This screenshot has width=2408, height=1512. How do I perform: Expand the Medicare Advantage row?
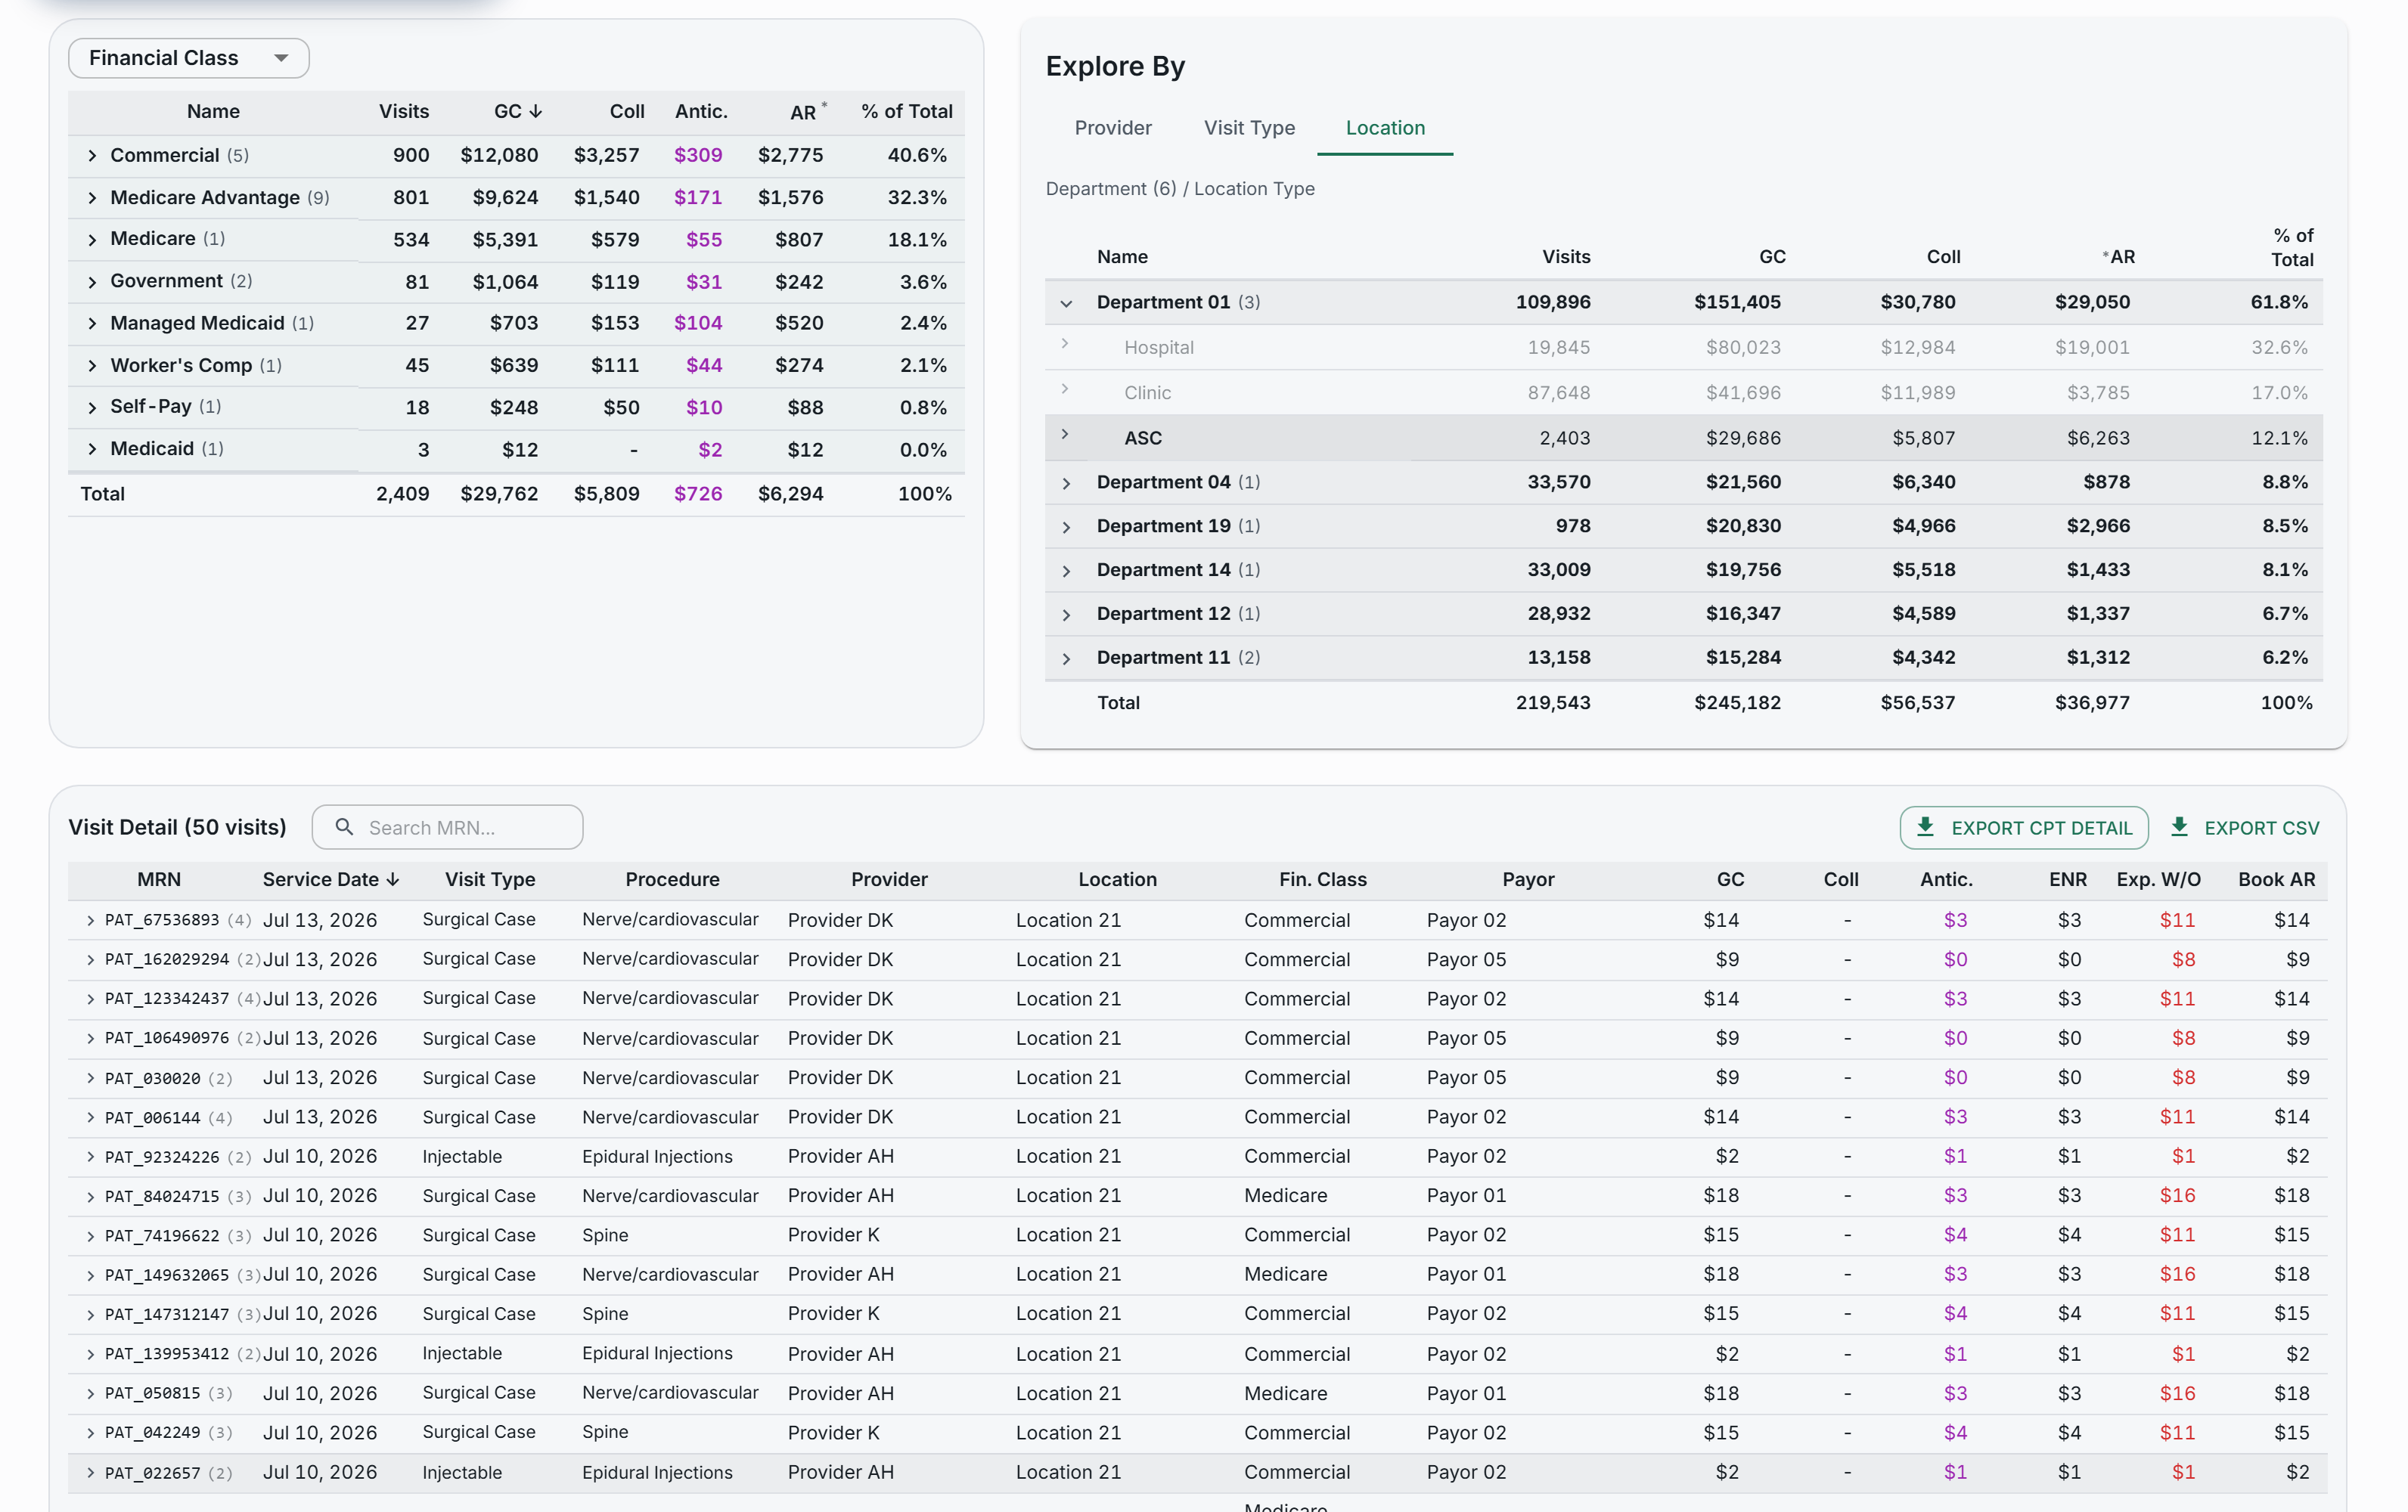coord(92,198)
